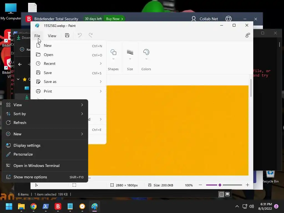
Task: Expand Print submenu
Action: (69, 91)
